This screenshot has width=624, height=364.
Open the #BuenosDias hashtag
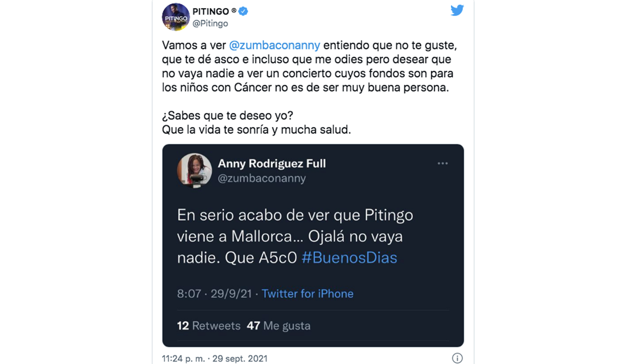tap(349, 258)
